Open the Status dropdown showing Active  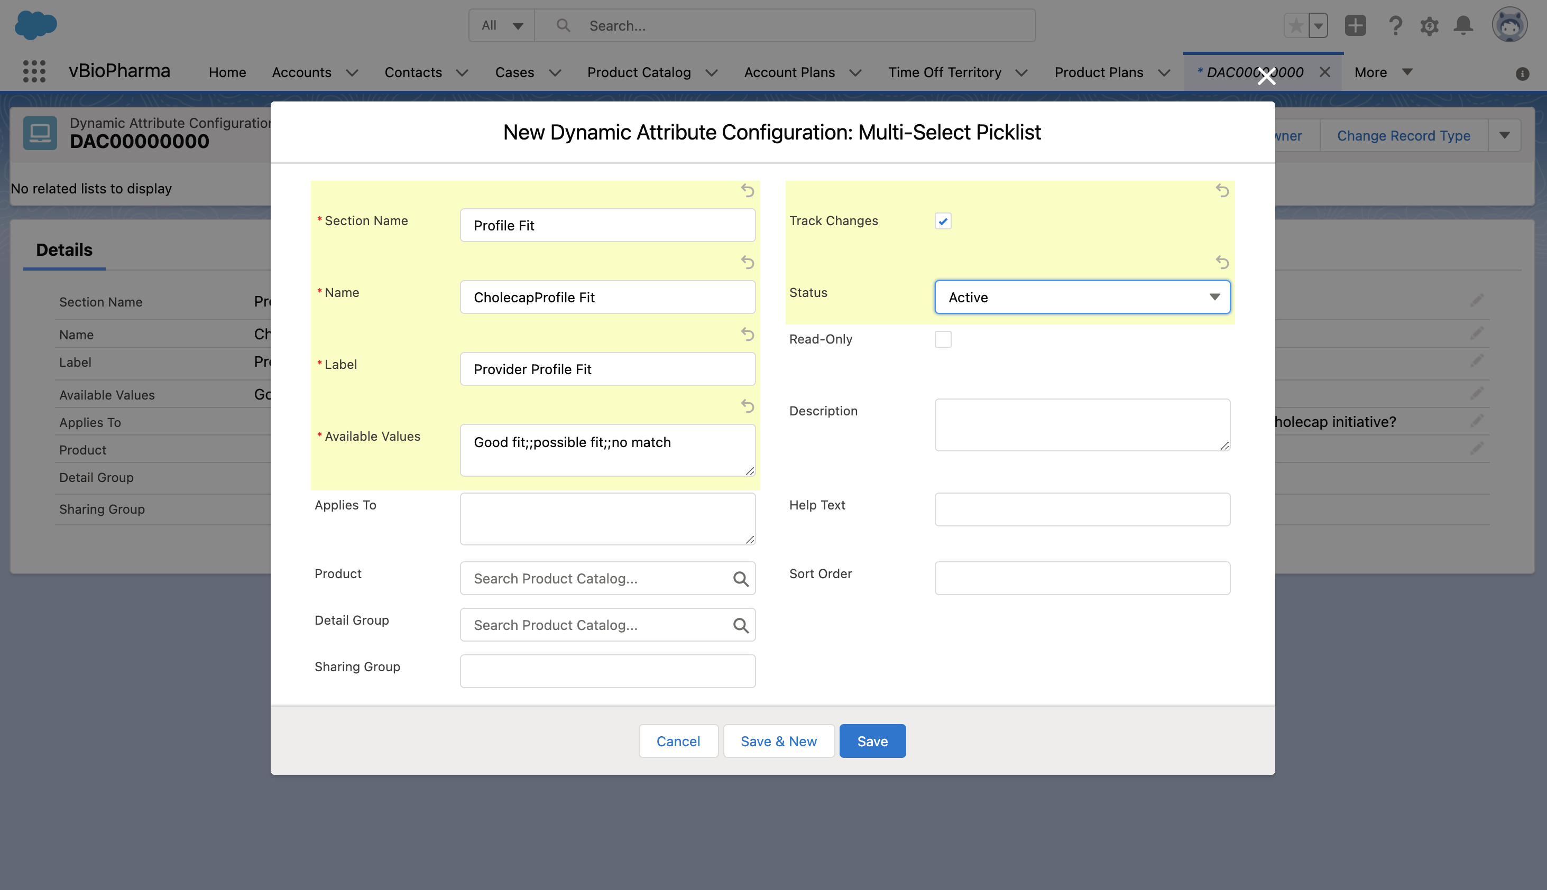click(x=1082, y=297)
